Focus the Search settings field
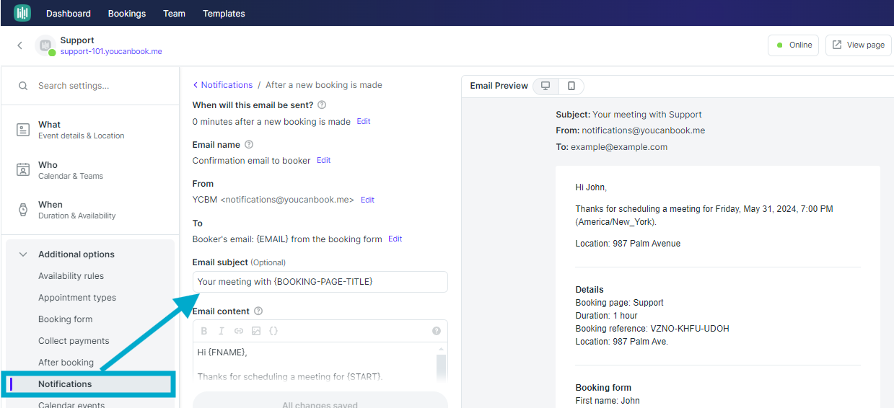This screenshot has height=408, width=894. tap(90, 86)
